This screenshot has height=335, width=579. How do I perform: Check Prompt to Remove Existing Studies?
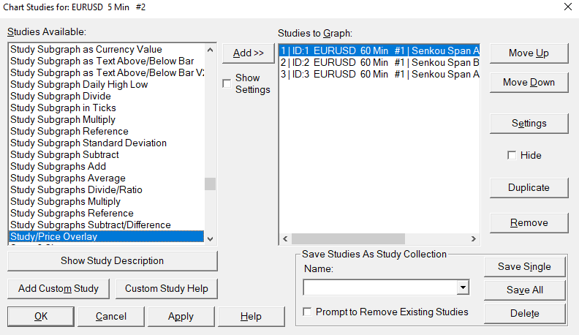point(308,312)
